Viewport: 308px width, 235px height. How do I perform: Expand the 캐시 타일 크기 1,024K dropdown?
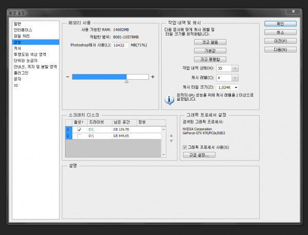pos(235,87)
